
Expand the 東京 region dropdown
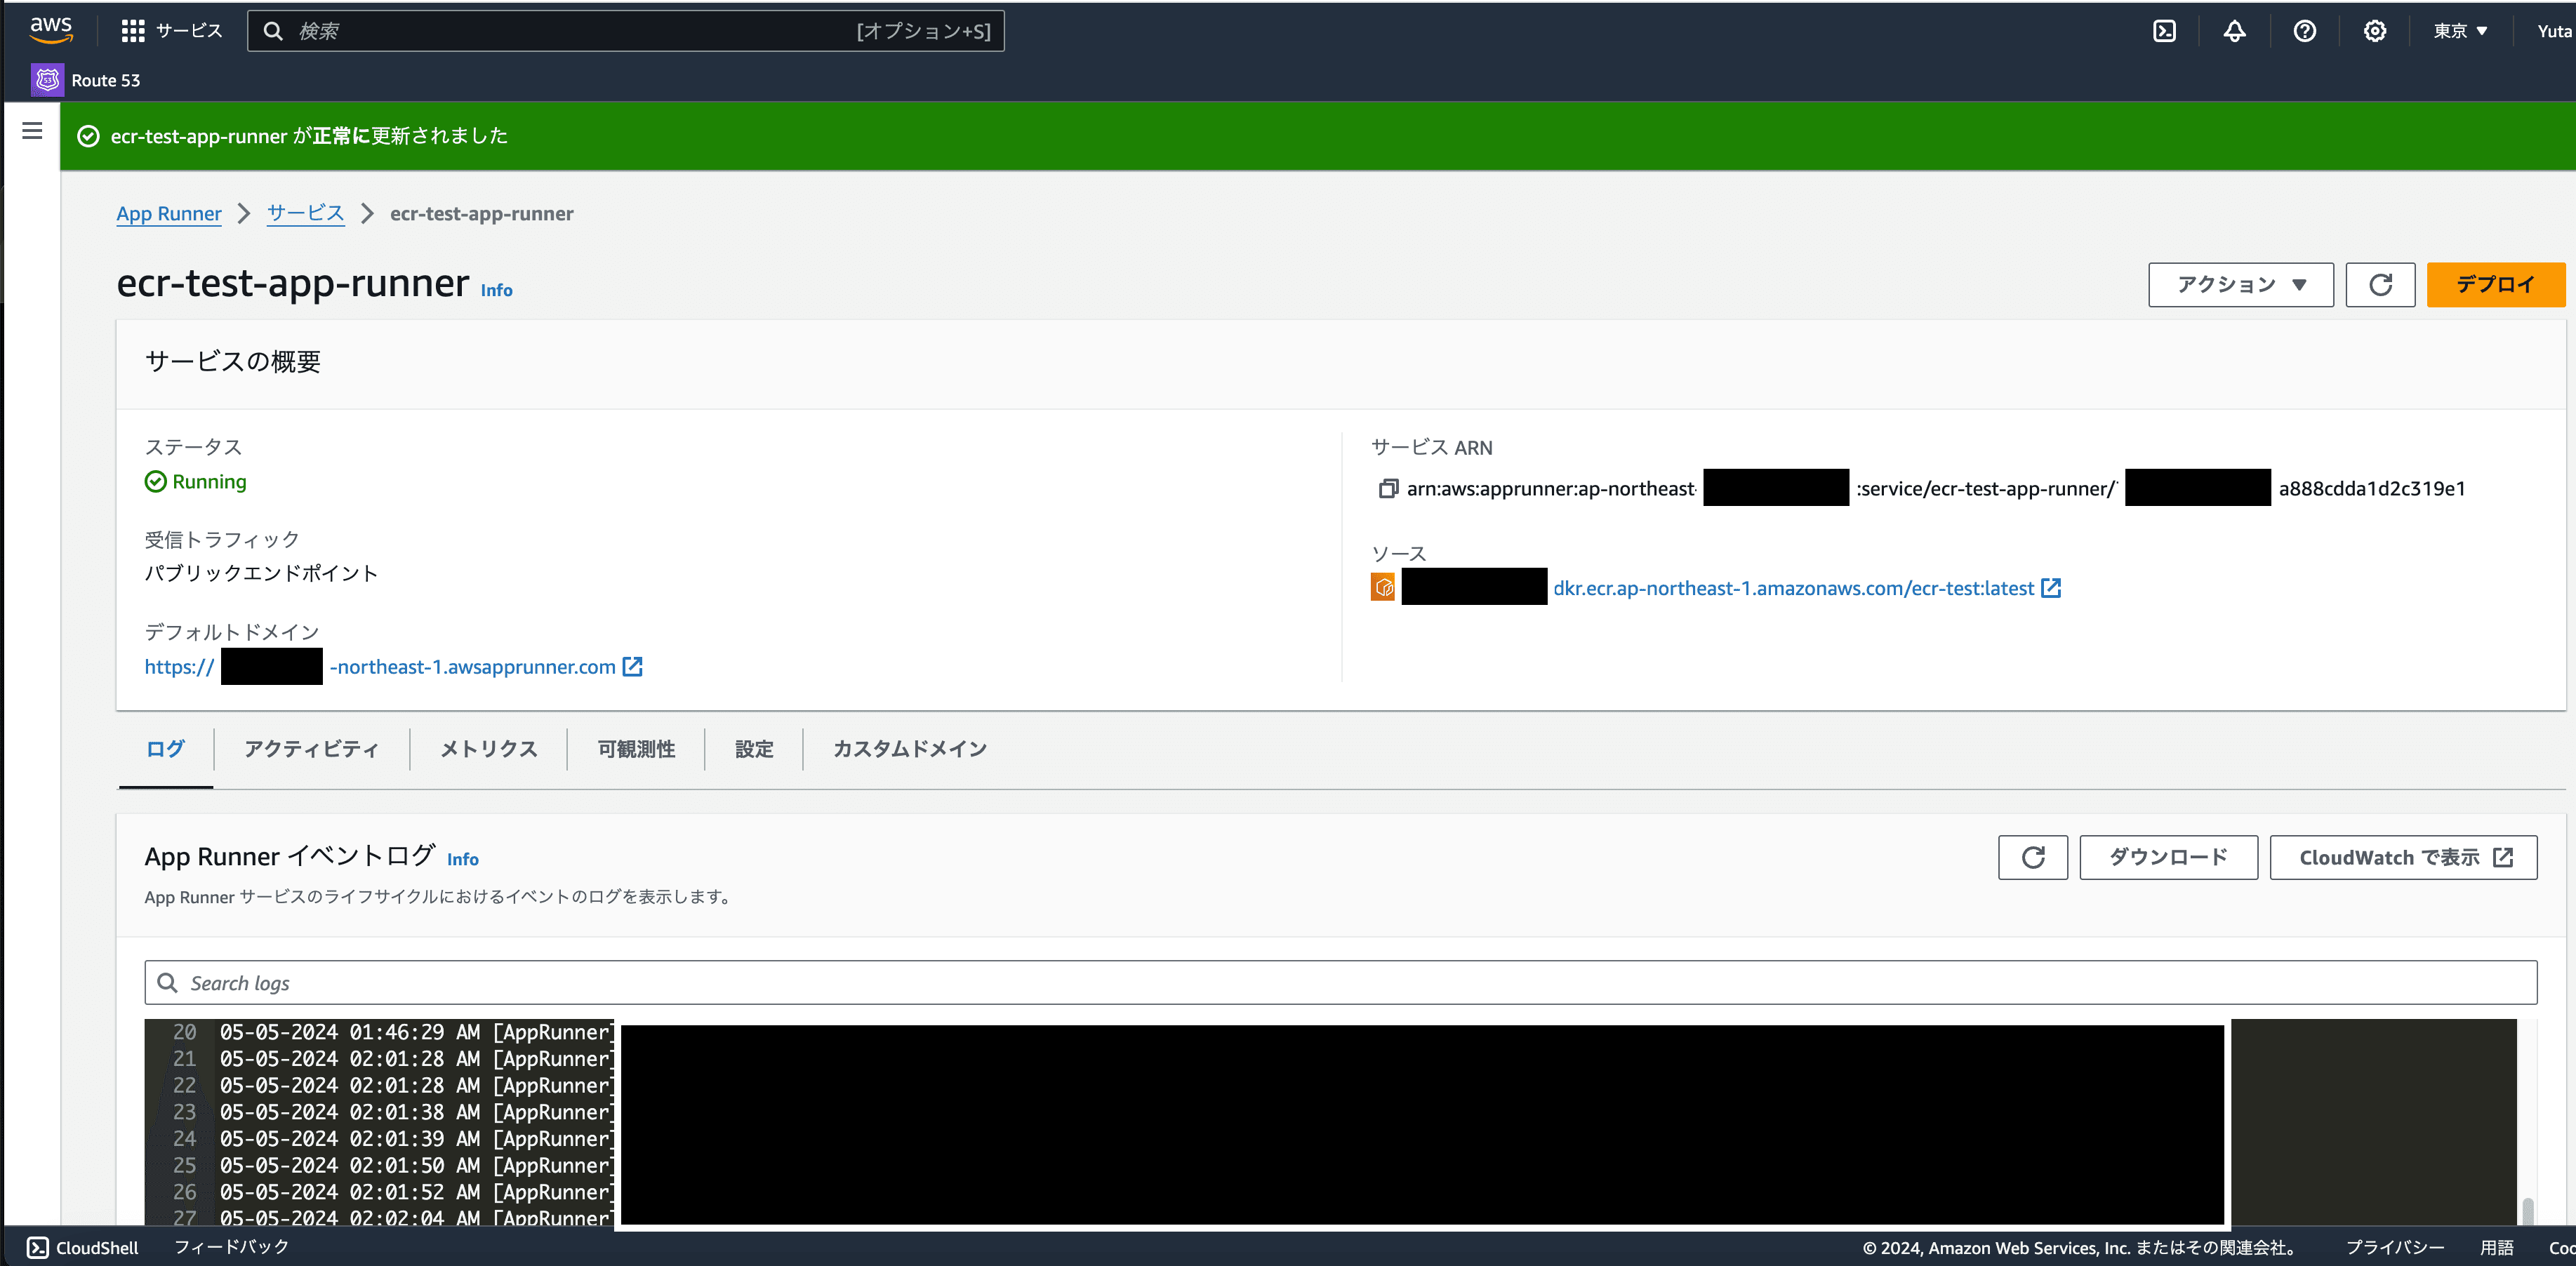[2461, 31]
